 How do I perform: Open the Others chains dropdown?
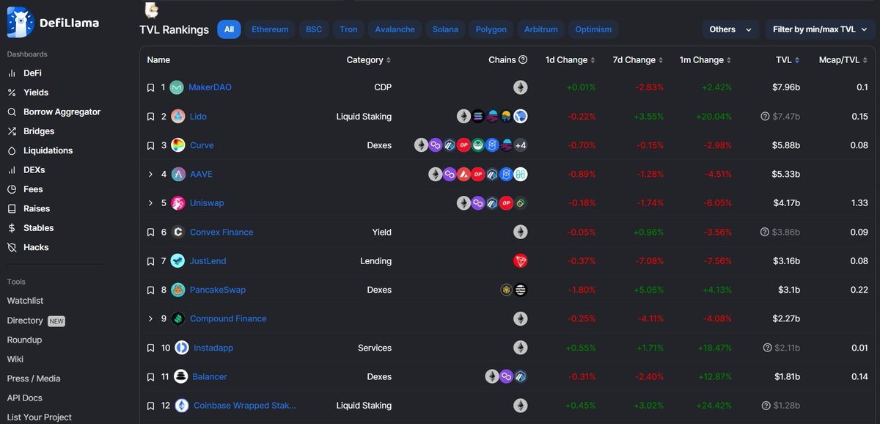(730, 29)
